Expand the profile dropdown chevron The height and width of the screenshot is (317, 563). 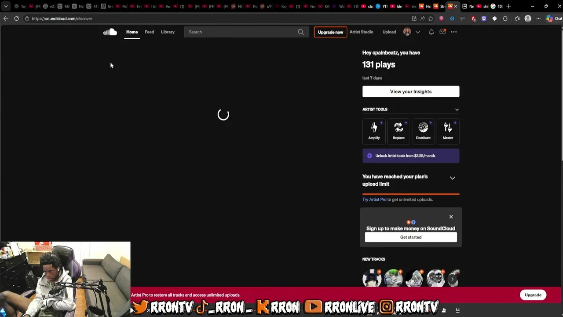tap(417, 32)
